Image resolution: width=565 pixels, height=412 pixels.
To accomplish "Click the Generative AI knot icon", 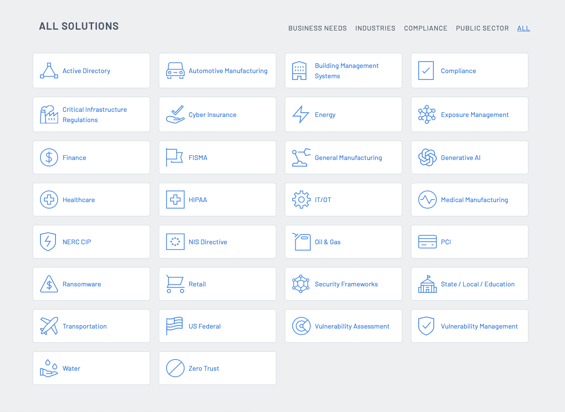I will (x=427, y=157).
